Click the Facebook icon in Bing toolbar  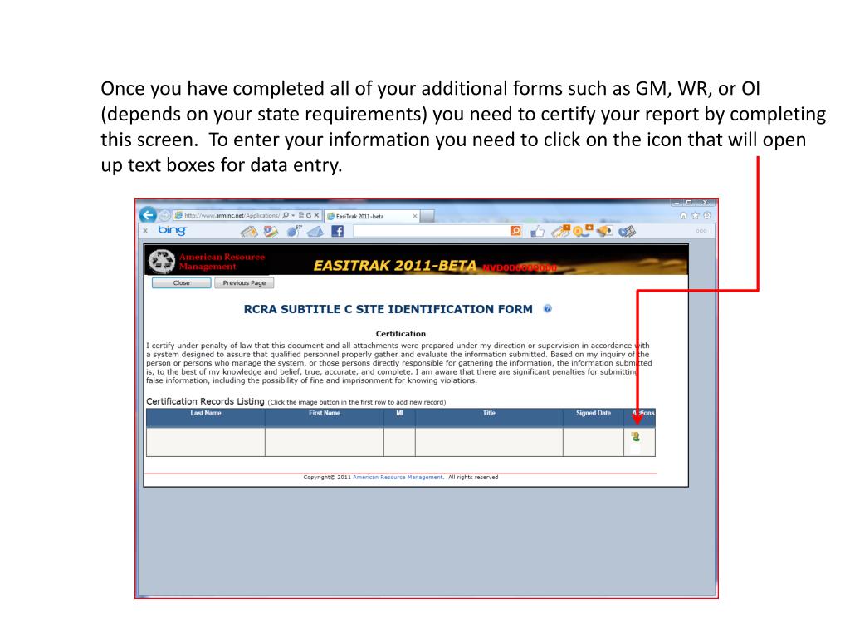[x=337, y=231]
